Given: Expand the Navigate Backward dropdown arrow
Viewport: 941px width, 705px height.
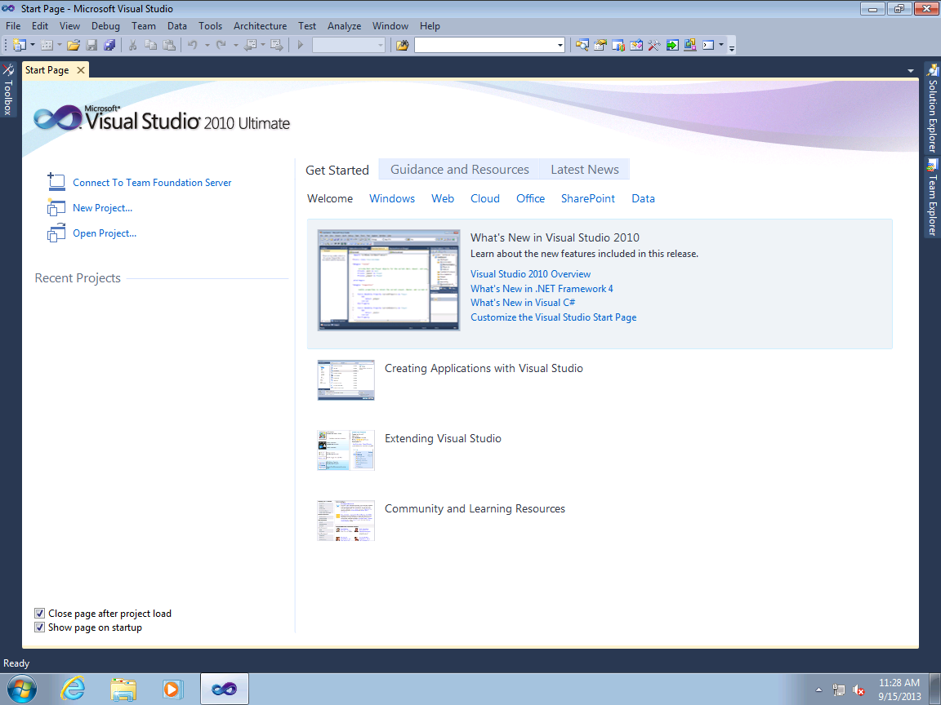Looking at the screenshot, I should tap(263, 45).
